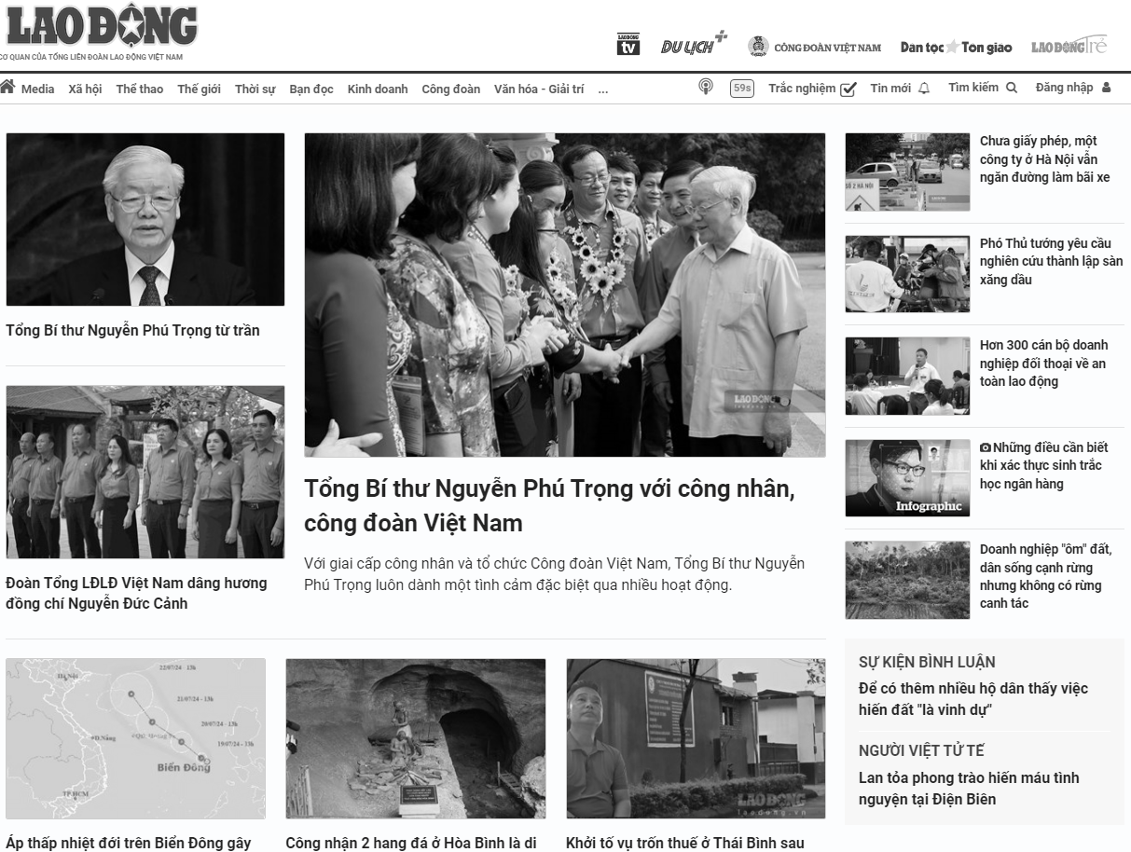1131x852 pixels.
Task: Click the Tìm kiếm magnifier icon
Action: pos(1012,88)
